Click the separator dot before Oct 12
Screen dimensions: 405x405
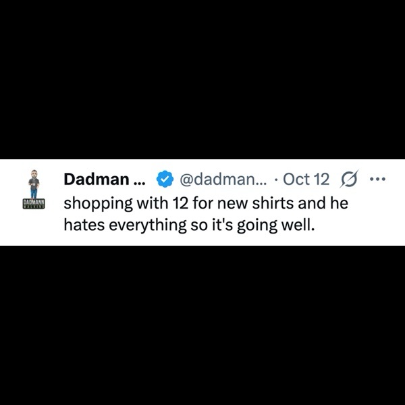[277, 180]
